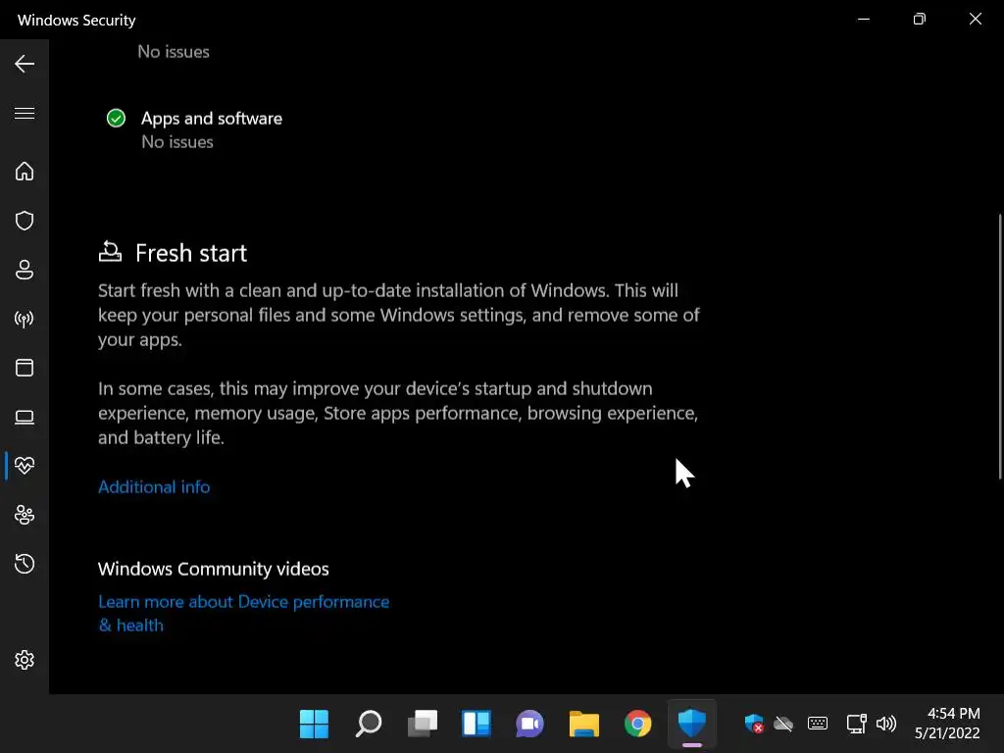This screenshot has height=753, width=1004.
Task: Restore down the Windows Security window
Action: click(x=920, y=20)
